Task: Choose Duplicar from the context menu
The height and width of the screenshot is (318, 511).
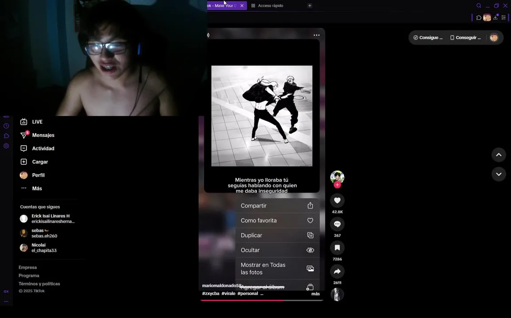Action: pos(277,235)
